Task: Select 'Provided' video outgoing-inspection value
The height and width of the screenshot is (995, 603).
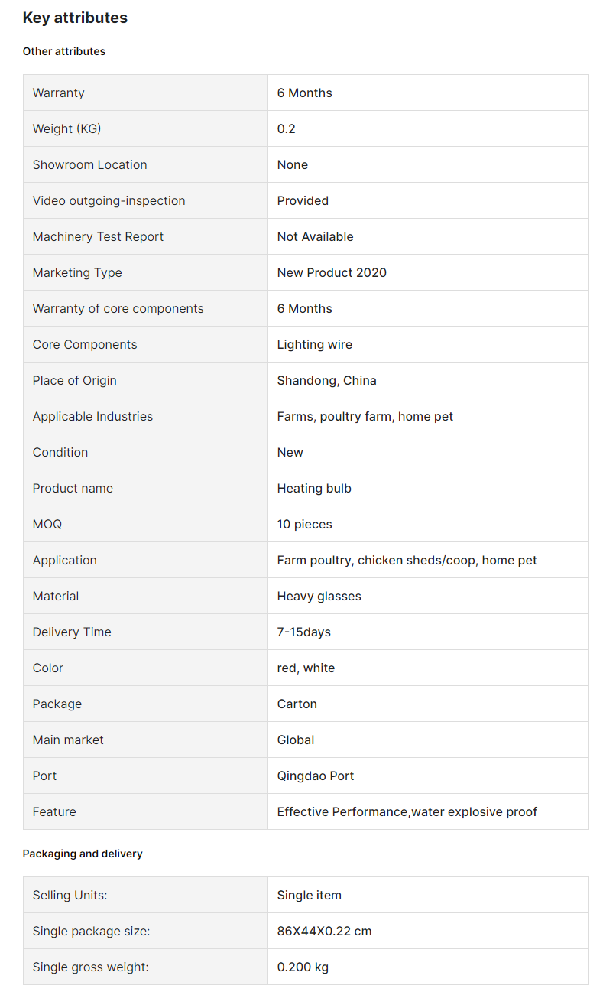Action: 303,200
